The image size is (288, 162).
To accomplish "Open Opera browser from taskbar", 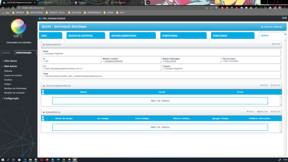I will pyautogui.click(x=42, y=160).
